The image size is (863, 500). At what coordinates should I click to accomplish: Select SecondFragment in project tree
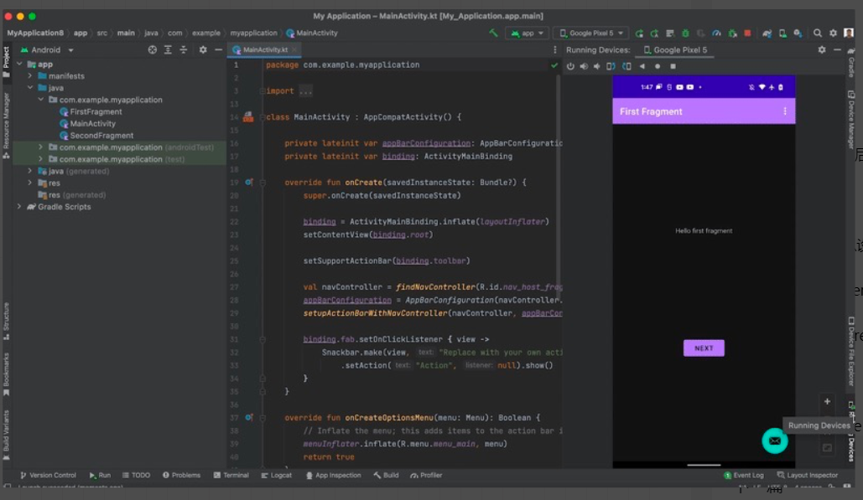(x=96, y=136)
